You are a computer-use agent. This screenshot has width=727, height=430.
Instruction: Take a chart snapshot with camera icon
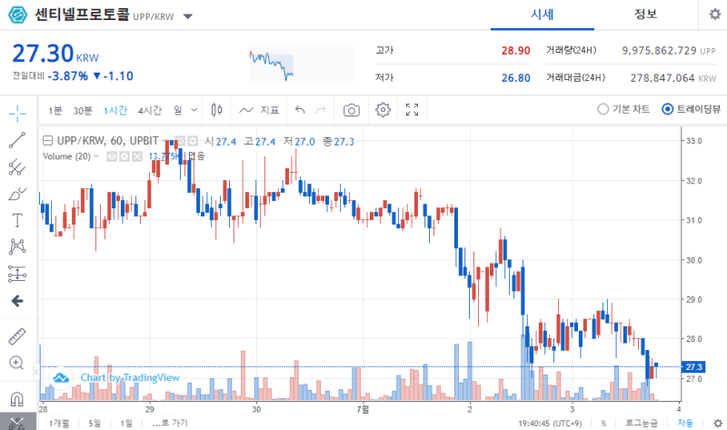(x=352, y=110)
